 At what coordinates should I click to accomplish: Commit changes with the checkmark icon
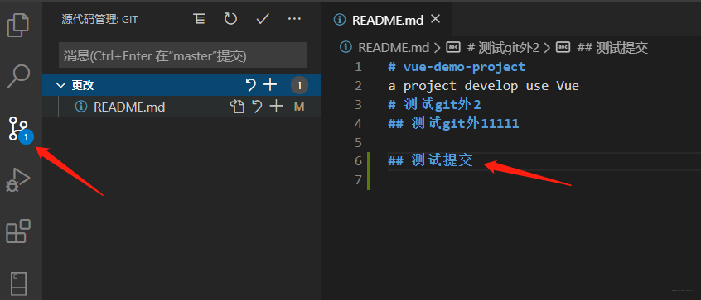click(x=263, y=19)
